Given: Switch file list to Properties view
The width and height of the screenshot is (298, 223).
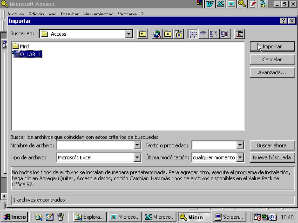Looking at the screenshot, I should 214,34.
